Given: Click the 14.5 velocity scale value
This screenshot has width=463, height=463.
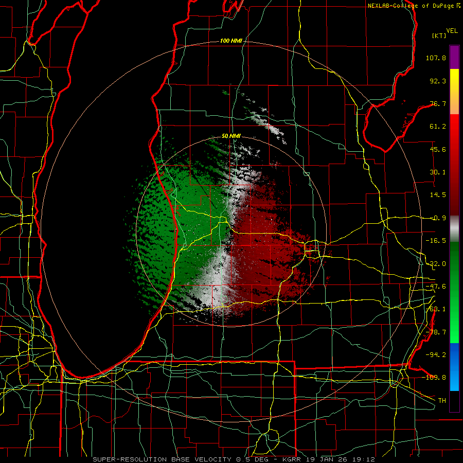Looking at the screenshot, I should coord(438,195).
